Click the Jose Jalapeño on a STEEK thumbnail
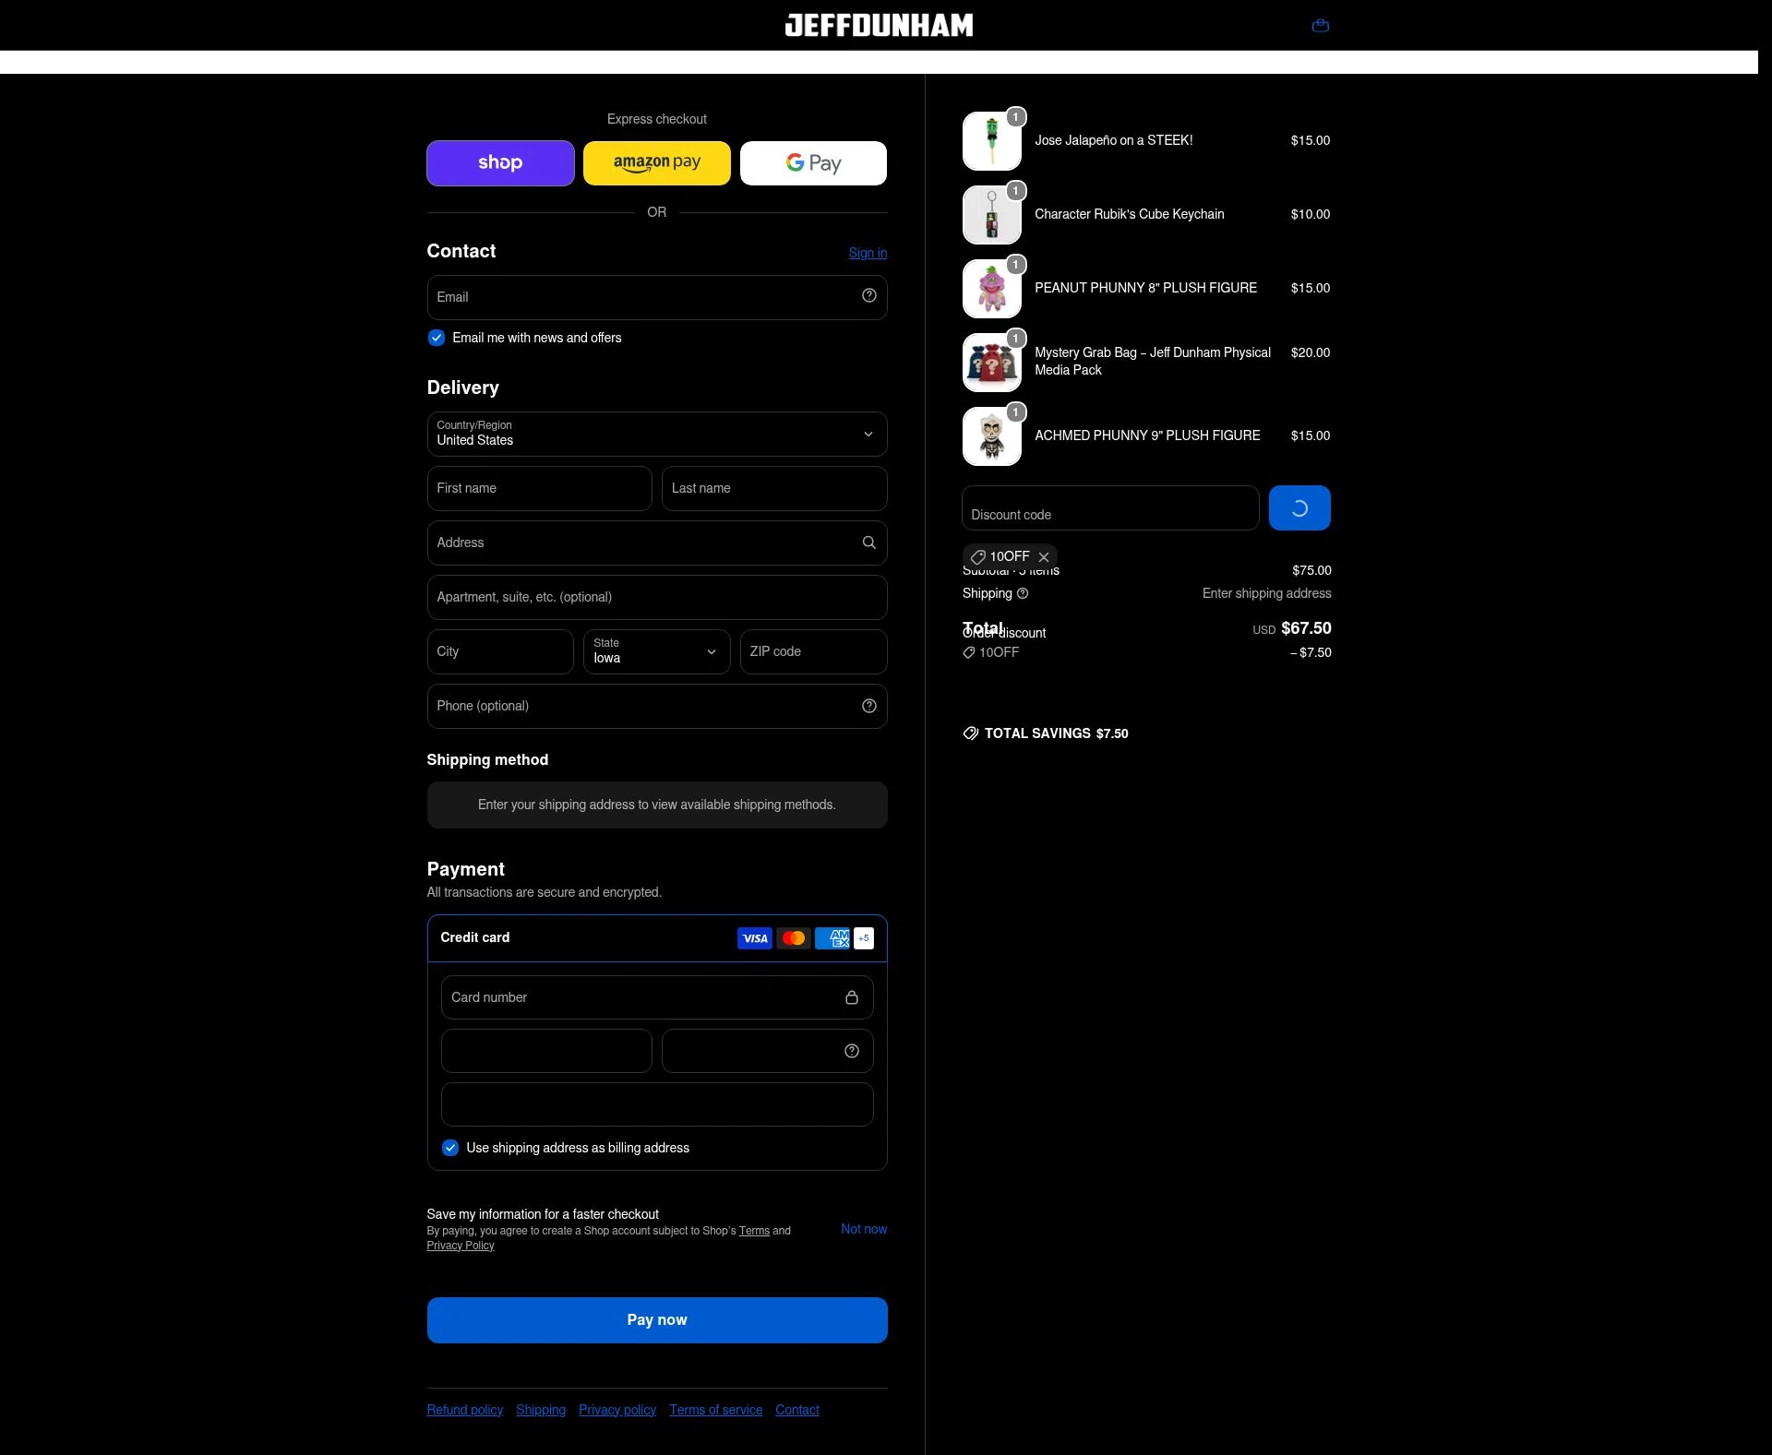1772x1455 pixels. (992, 141)
